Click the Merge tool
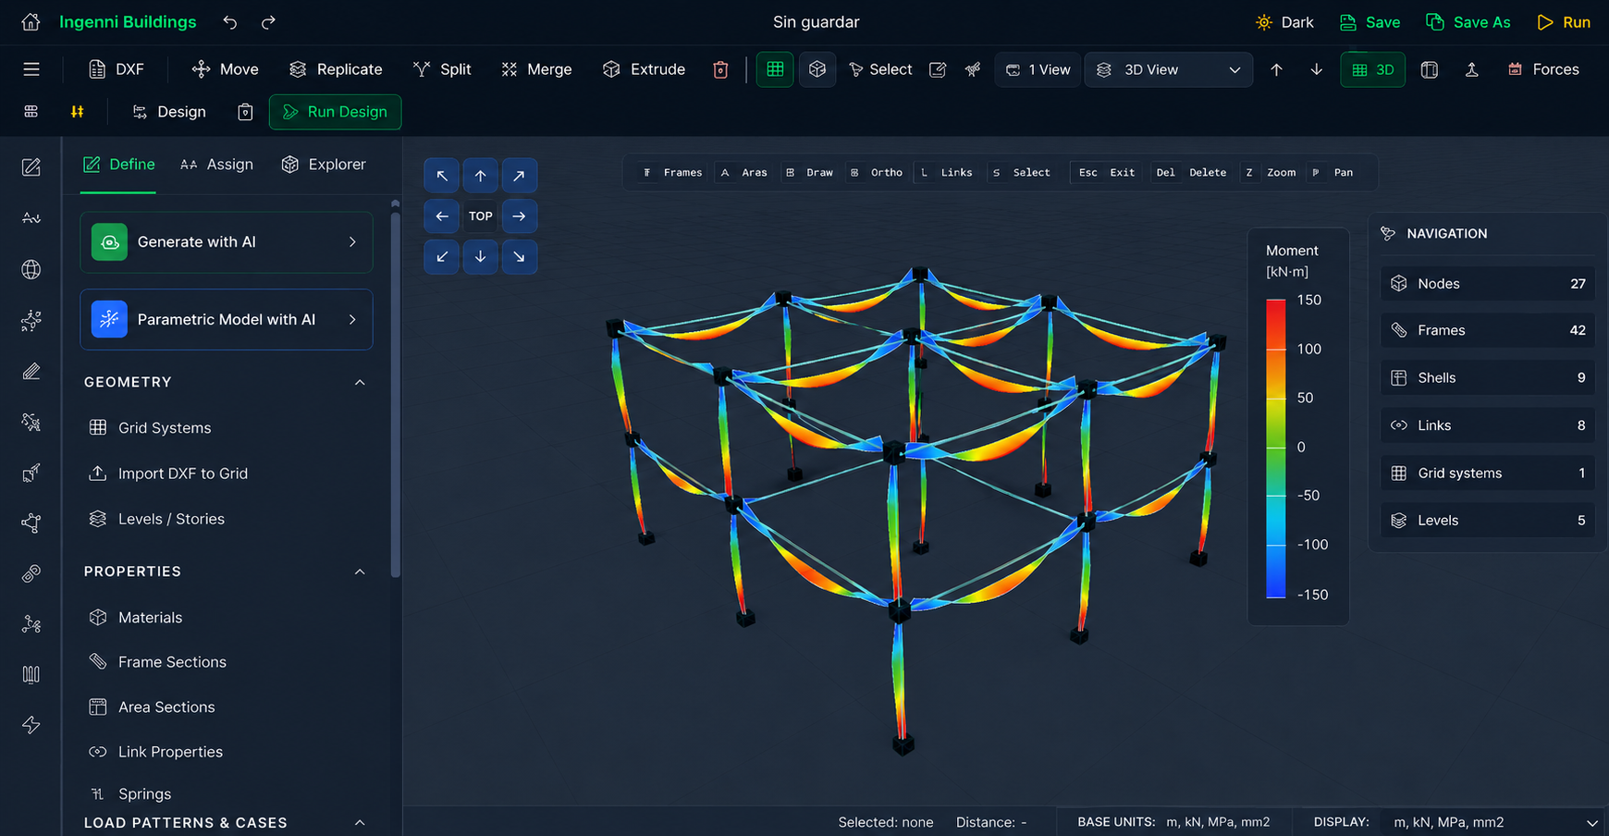The height and width of the screenshot is (836, 1609). click(536, 69)
